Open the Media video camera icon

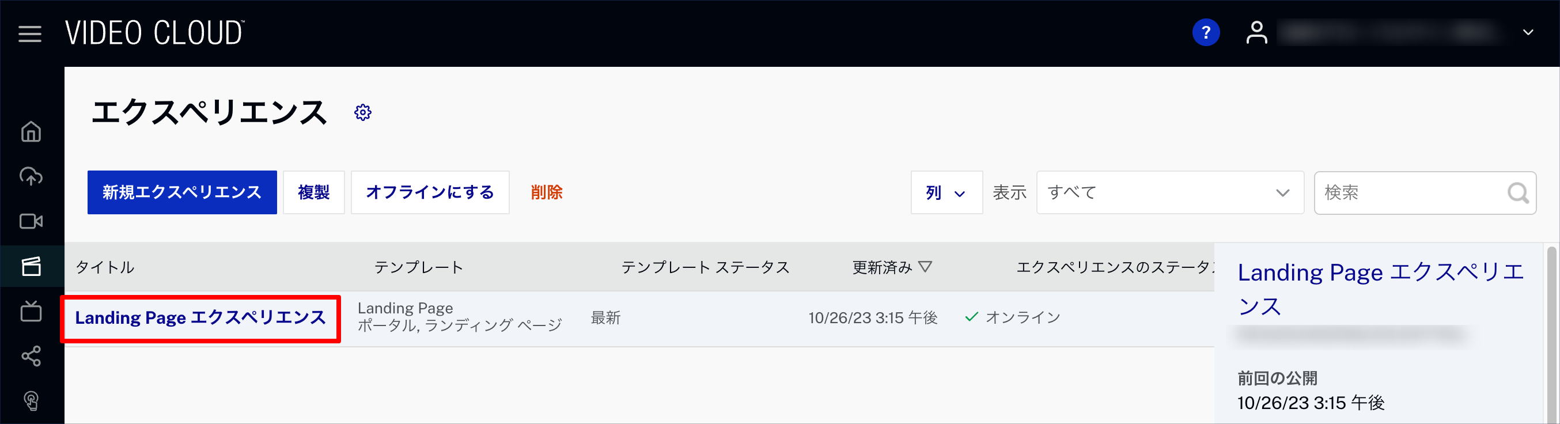pos(31,221)
